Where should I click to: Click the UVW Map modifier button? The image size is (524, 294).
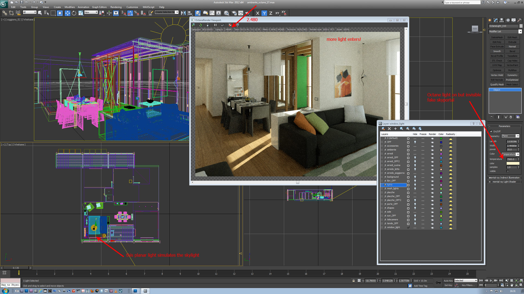[x=497, y=65]
